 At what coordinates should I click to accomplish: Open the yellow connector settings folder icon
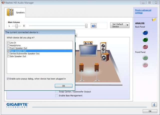point(154,19)
